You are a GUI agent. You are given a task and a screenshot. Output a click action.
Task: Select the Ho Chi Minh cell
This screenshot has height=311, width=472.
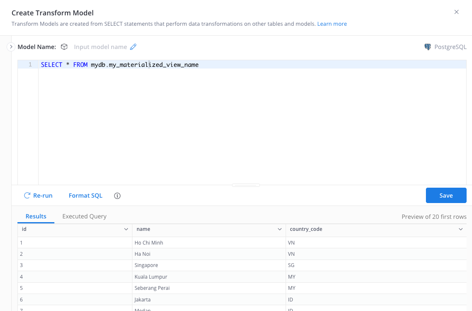(x=149, y=242)
